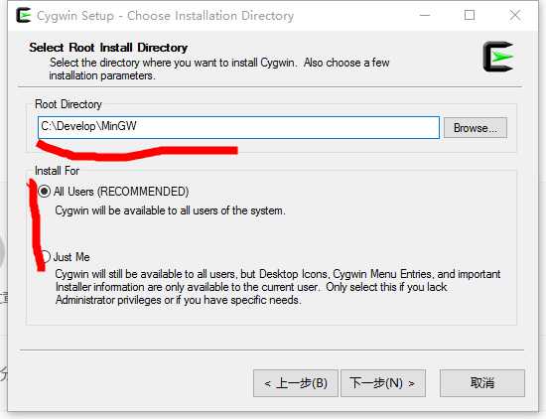Click the Select Root Install Directory heading
This screenshot has width=546, height=419.
tap(108, 48)
